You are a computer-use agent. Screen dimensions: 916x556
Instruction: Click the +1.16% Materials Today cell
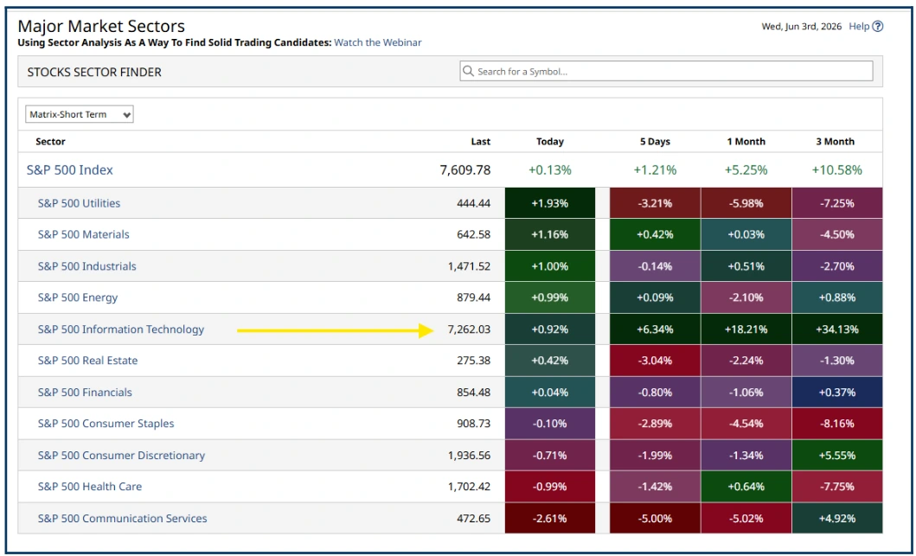coord(550,235)
